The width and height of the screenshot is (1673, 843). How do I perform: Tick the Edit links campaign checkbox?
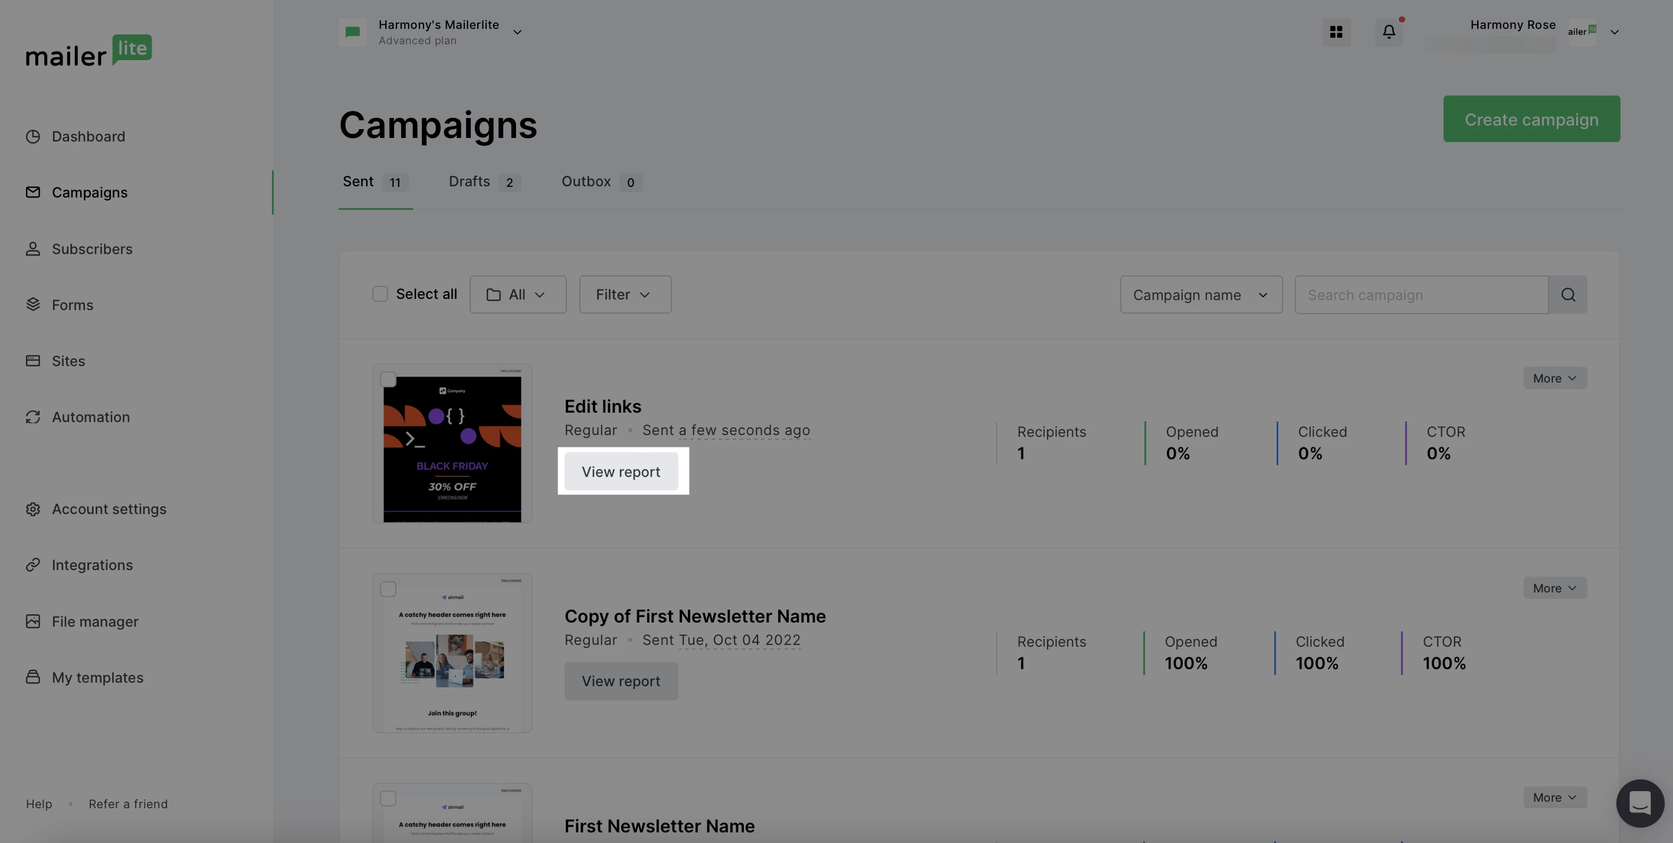[x=388, y=380]
